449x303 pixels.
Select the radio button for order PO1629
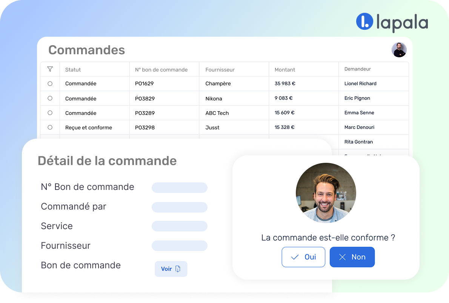[50, 84]
